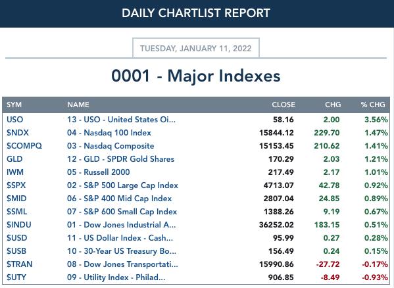The height and width of the screenshot is (288, 394).
Task: Open US Dollar Index chart link
Action: pyautogui.click(x=120, y=238)
